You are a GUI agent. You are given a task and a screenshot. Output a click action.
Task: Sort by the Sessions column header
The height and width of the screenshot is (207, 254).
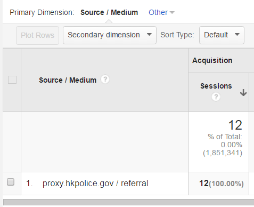click(x=216, y=86)
